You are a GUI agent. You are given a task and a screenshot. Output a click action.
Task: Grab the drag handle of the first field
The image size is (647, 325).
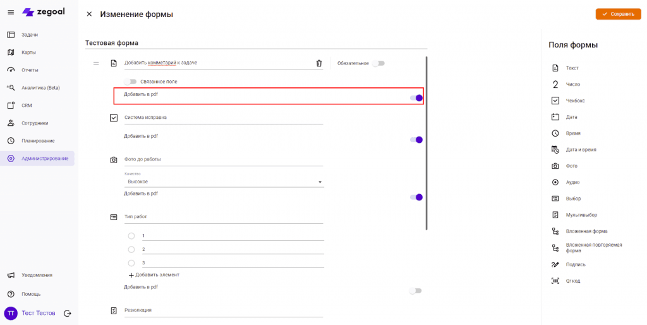pos(96,63)
